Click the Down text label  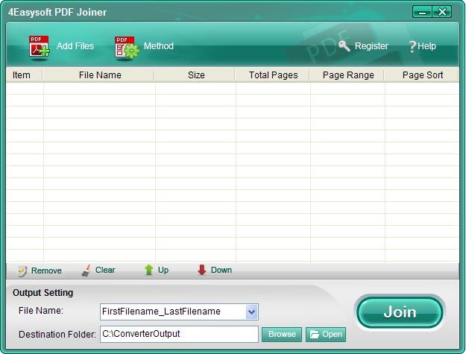coord(221,270)
